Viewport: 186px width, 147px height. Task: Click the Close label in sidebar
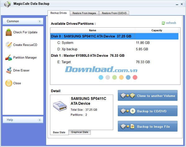point(17,83)
